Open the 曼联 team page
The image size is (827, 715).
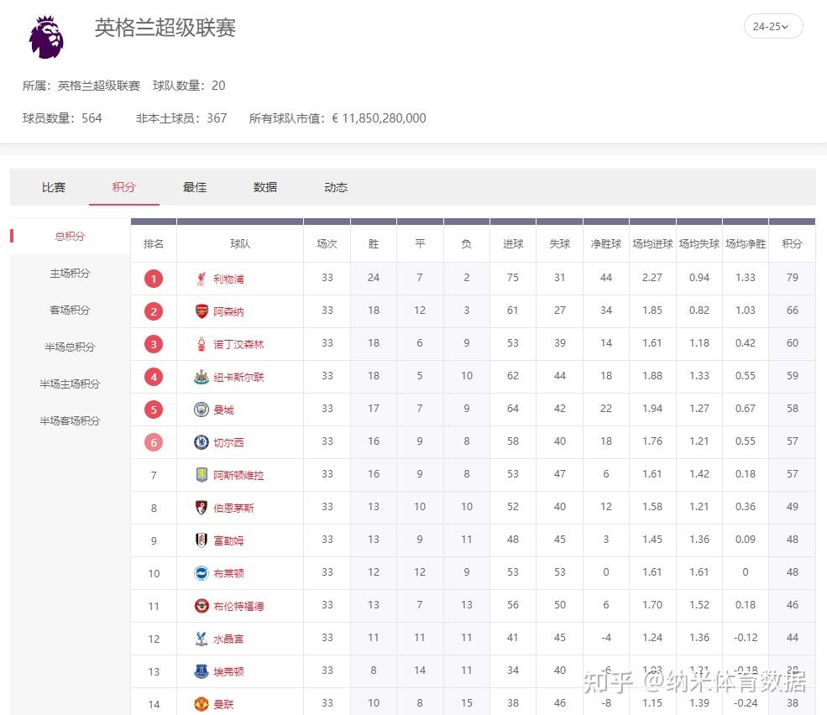[225, 703]
